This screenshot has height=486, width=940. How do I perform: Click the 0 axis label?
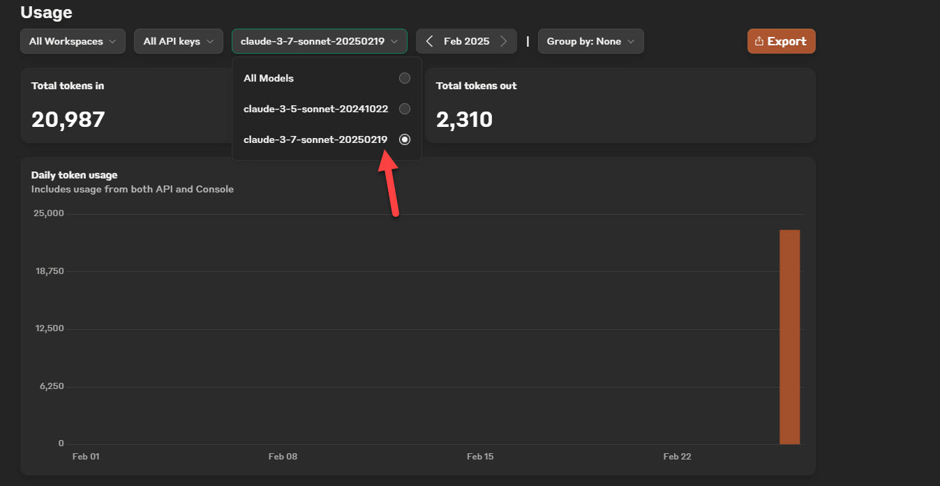[61, 443]
